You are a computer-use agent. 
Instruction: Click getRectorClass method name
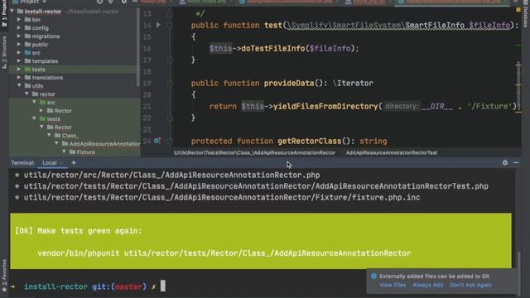click(x=309, y=142)
